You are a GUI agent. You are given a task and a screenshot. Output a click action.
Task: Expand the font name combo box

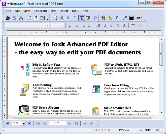[x=47, y=25]
